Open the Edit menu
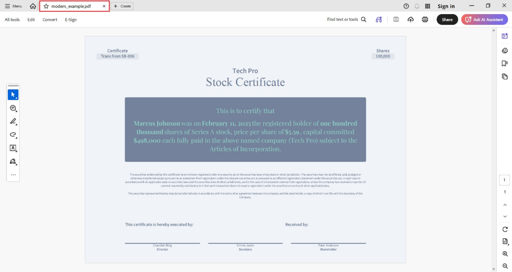 tap(31, 20)
